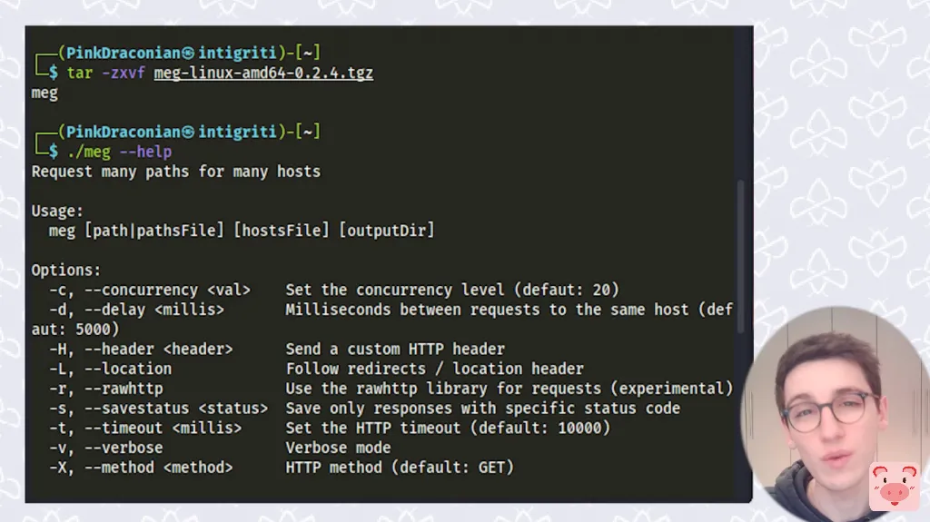Click the ./meg --help command text
Image resolution: width=930 pixels, height=522 pixels.
click(x=119, y=152)
